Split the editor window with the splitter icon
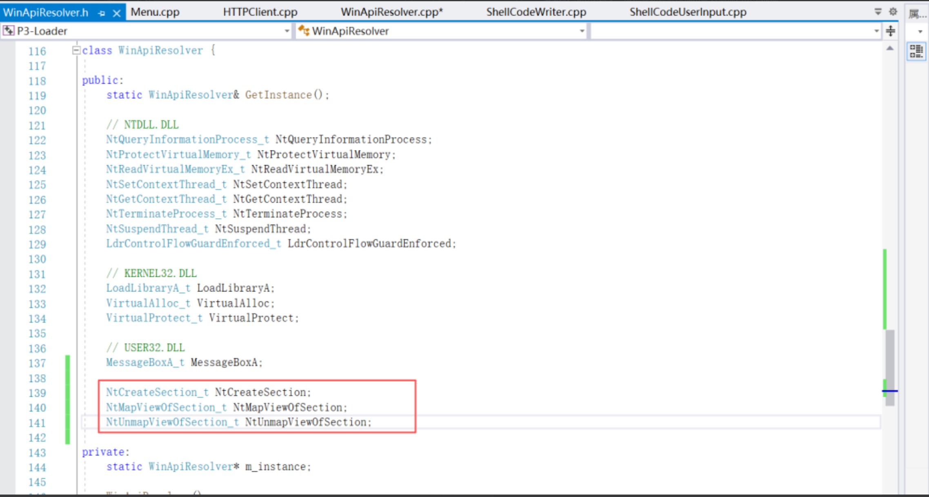 [x=891, y=31]
